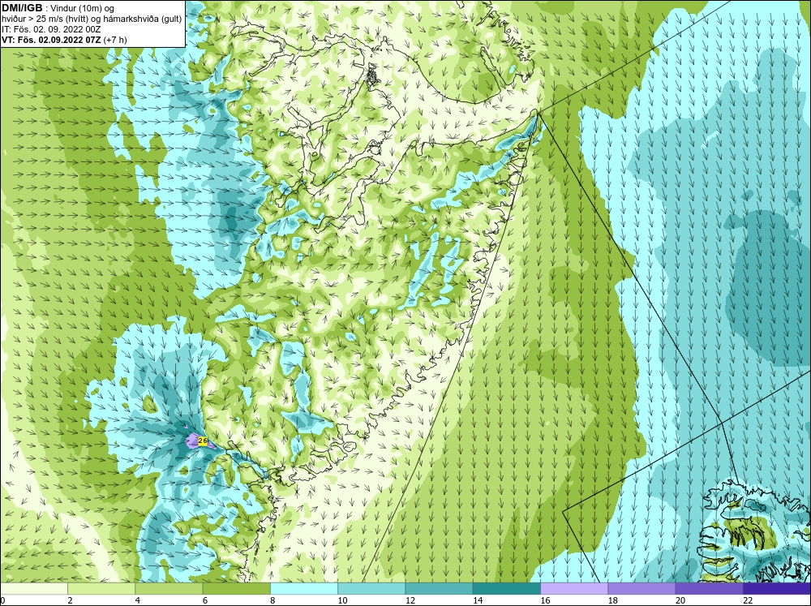Click the legend scale value 6
The width and height of the screenshot is (811, 606).
pos(205,600)
